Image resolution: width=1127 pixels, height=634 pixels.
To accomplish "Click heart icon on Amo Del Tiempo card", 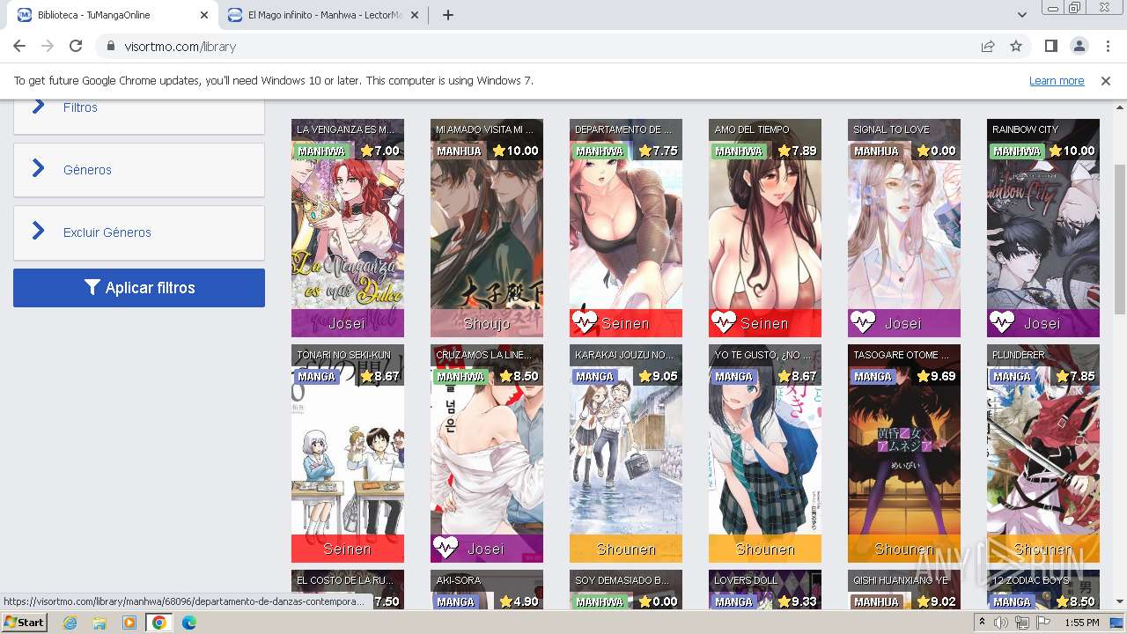I will tap(724, 323).
